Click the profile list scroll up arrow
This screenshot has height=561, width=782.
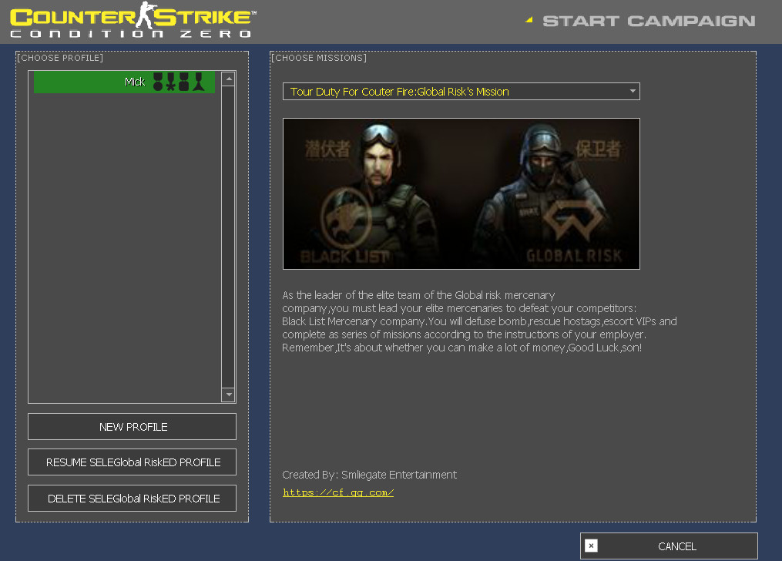(x=228, y=79)
